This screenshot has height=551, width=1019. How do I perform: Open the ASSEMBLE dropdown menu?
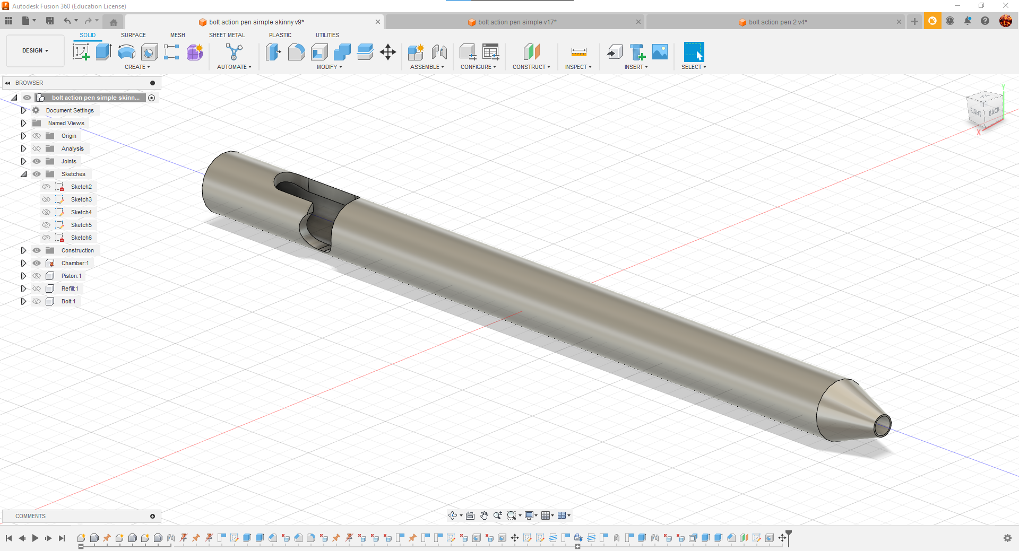pos(427,67)
